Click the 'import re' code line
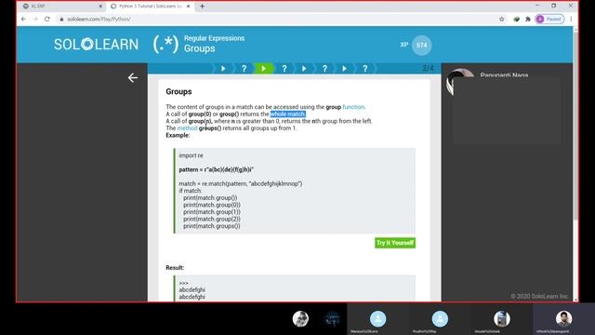Image resolution: width=595 pixels, height=335 pixels. tap(191, 155)
